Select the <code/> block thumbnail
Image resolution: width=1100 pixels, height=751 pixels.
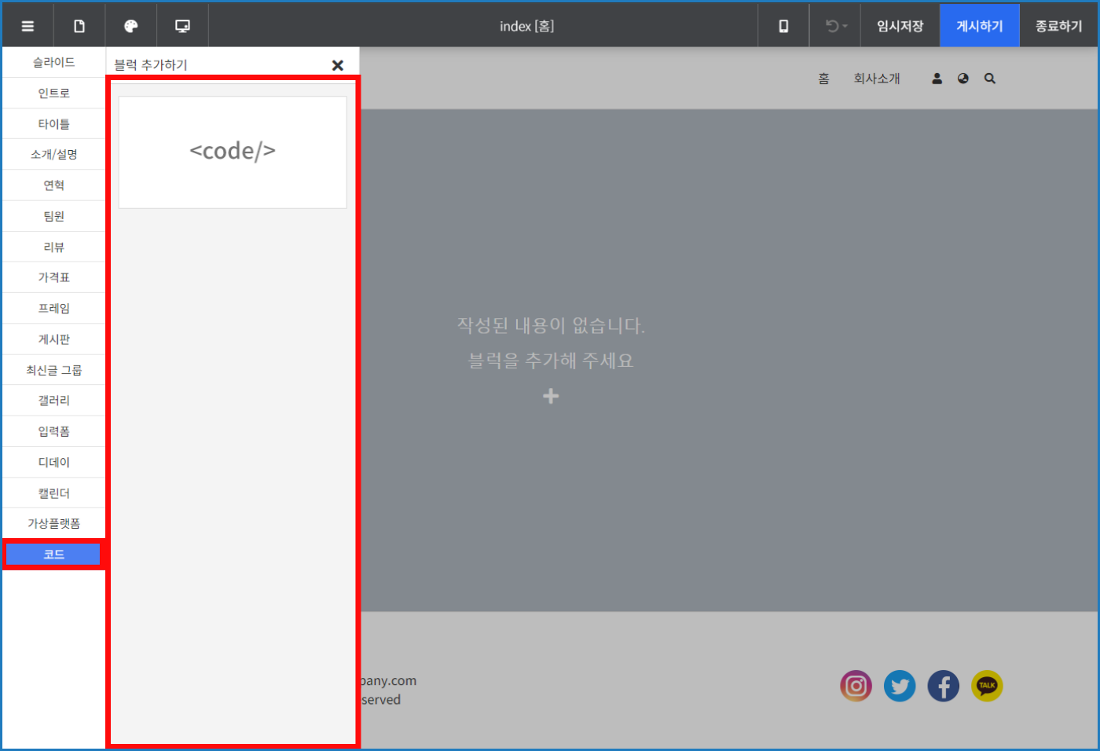(x=233, y=151)
